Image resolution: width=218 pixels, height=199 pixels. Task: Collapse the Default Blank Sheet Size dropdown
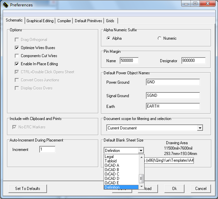(x=141, y=151)
